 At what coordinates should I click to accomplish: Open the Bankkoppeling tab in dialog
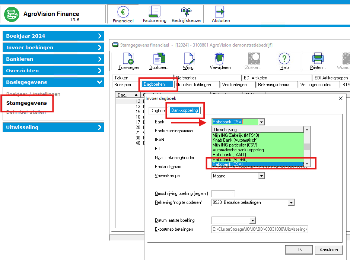185,110
